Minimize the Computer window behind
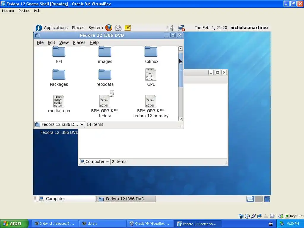The image size is (304, 228). 211,72
